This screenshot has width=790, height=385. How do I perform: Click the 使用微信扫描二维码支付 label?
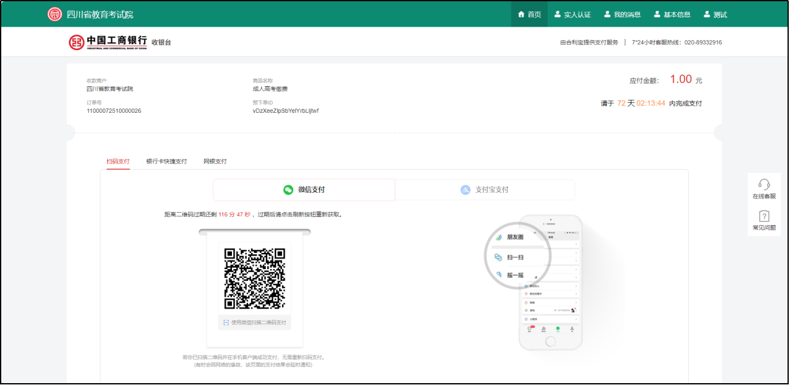(x=259, y=322)
